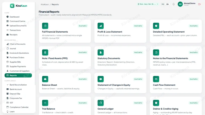Click the Profit & Loss Statement chart icon
The width and height of the screenshot is (205, 115).
101,26
